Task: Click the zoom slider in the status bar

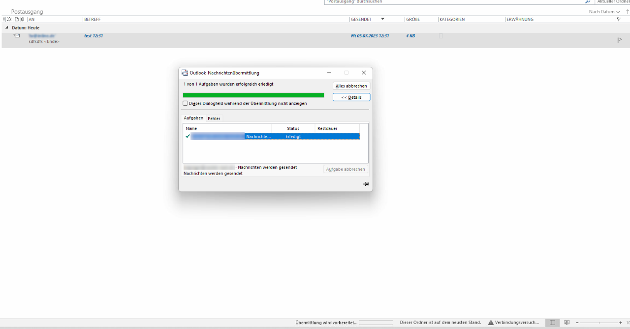Action: coord(599,323)
